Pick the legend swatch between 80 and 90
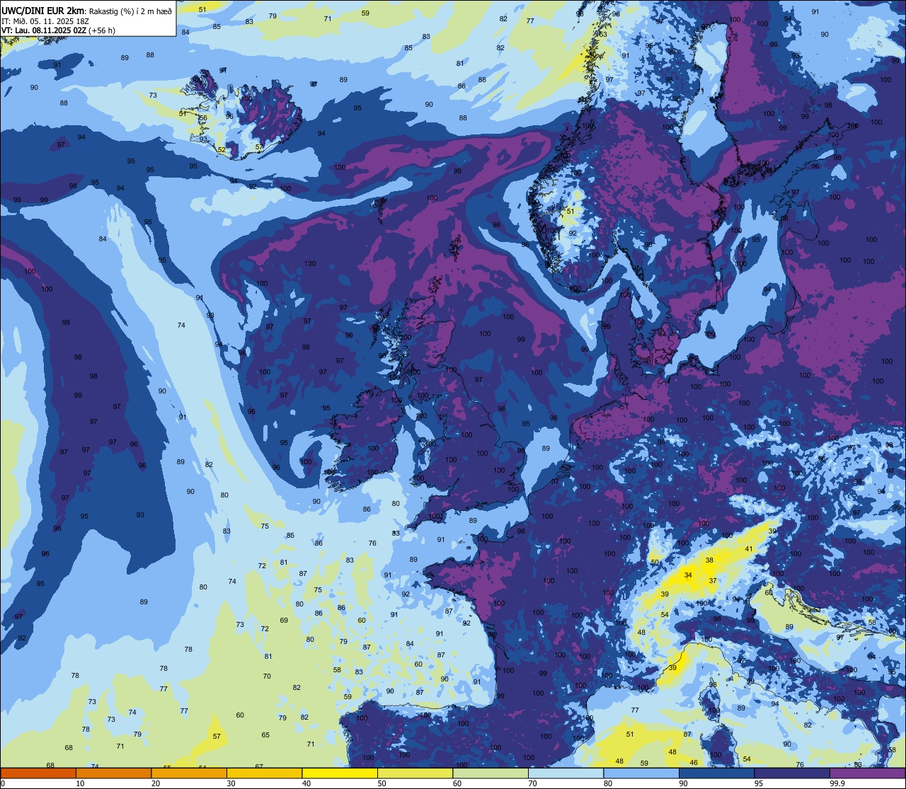906x789 pixels. pyautogui.click(x=641, y=773)
